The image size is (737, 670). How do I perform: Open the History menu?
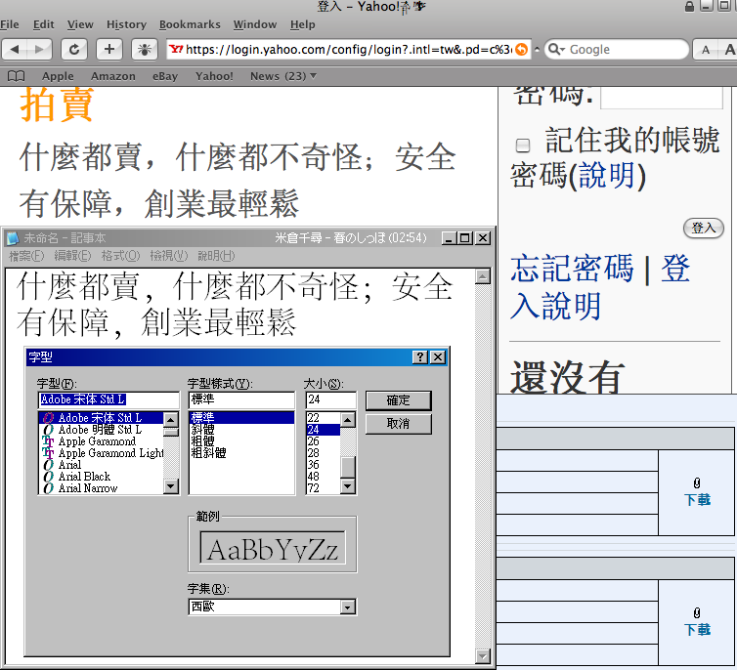tap(126, 24)
